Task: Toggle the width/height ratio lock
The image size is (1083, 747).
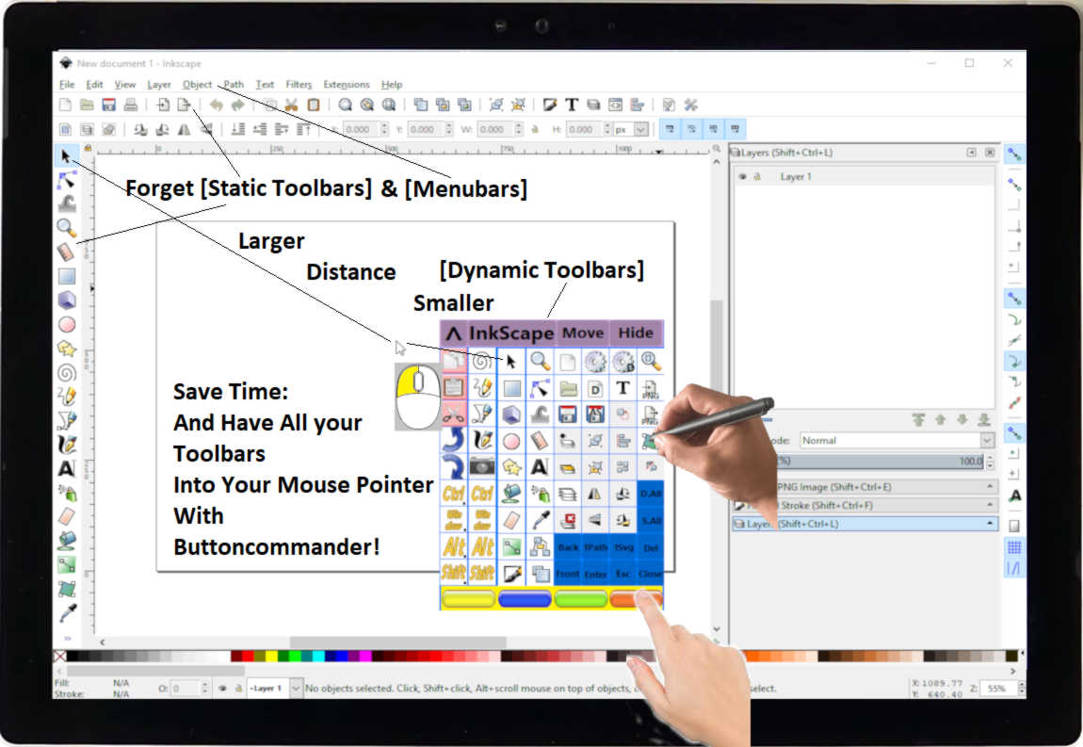Action: point(535,129)
